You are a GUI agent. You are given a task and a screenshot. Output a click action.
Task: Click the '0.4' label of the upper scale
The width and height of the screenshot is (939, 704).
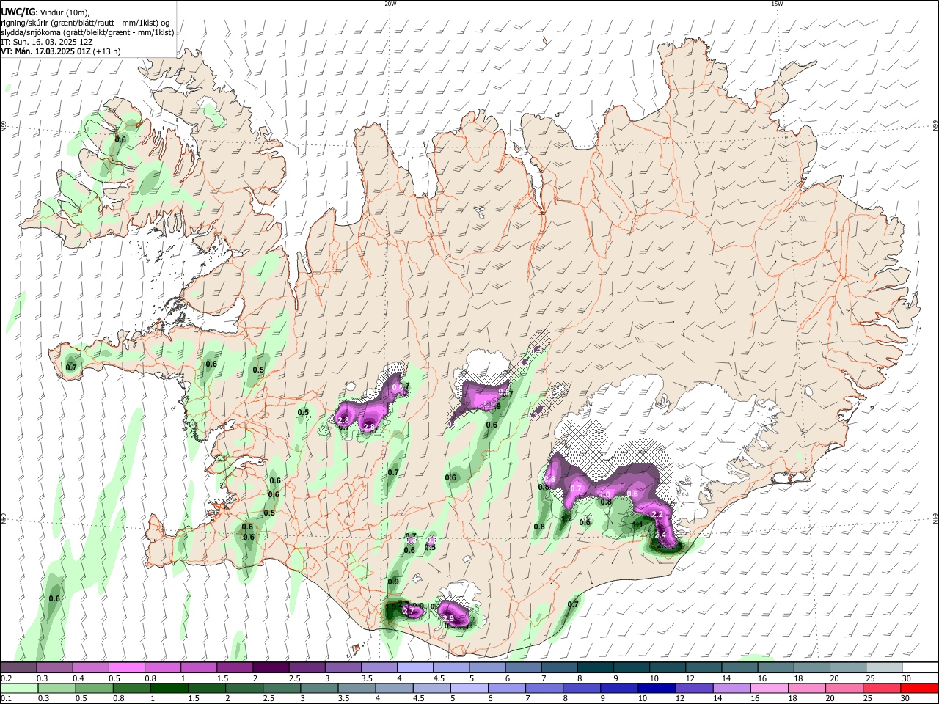point(78,678)
